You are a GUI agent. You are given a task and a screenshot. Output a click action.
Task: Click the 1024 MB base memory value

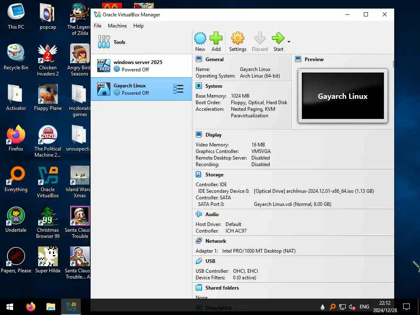pos(240,96)
